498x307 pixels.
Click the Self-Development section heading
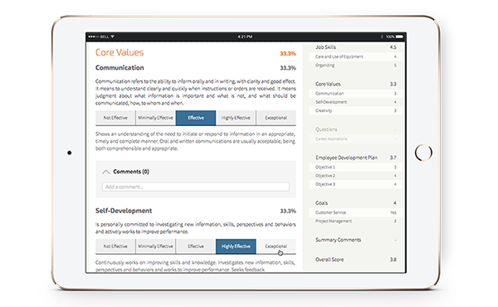[124, 211]
